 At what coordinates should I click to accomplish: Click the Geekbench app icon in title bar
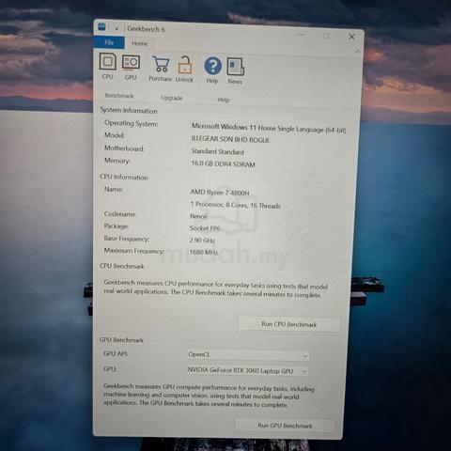click(102, 27)
